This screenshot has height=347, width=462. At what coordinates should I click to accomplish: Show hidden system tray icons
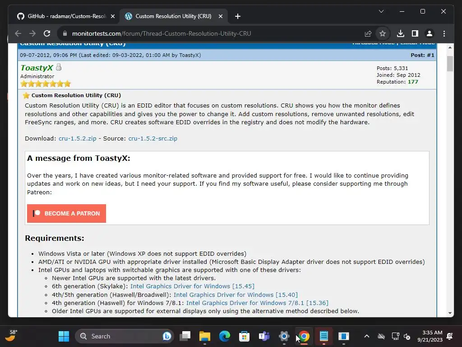pos(366,336)
